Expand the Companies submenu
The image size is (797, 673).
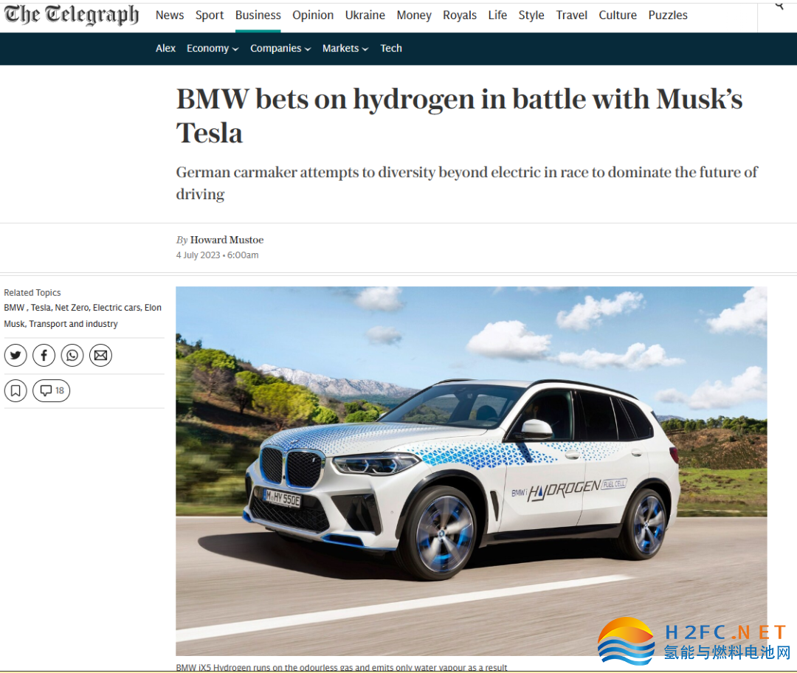(280, 48)
